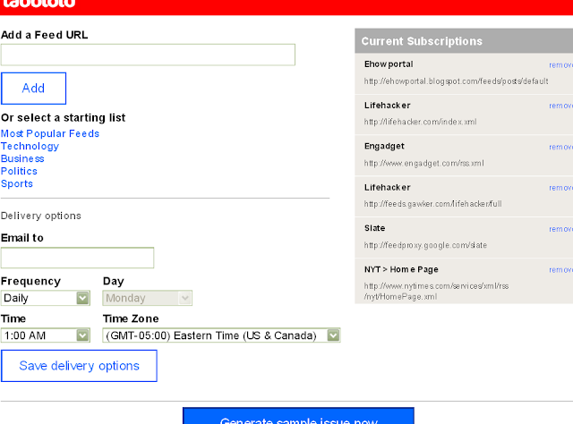Click the Slate subscription title
This screenshot has height=424, width=573.
[374, 228]
